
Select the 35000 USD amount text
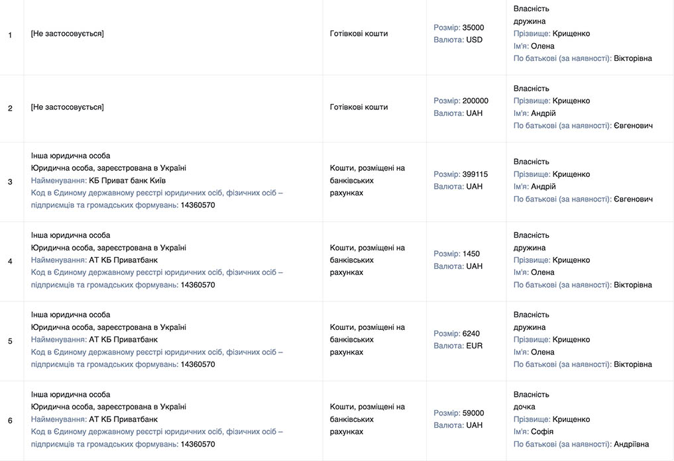tap(473, 28)
